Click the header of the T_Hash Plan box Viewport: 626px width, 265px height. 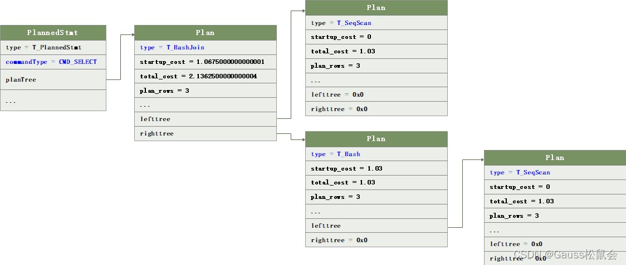[x=376, y=139]
